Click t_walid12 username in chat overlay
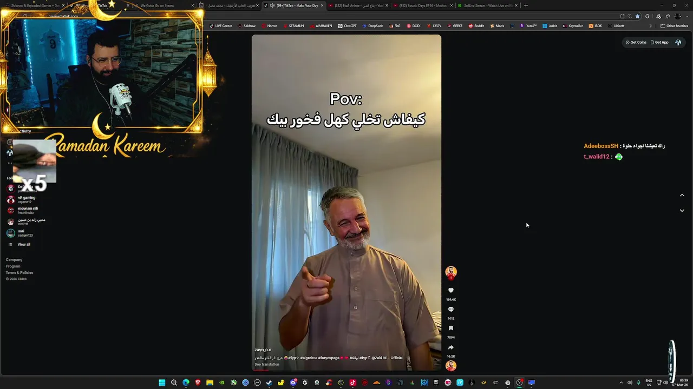Screen dimensions: 693x389 click(597, 157)
